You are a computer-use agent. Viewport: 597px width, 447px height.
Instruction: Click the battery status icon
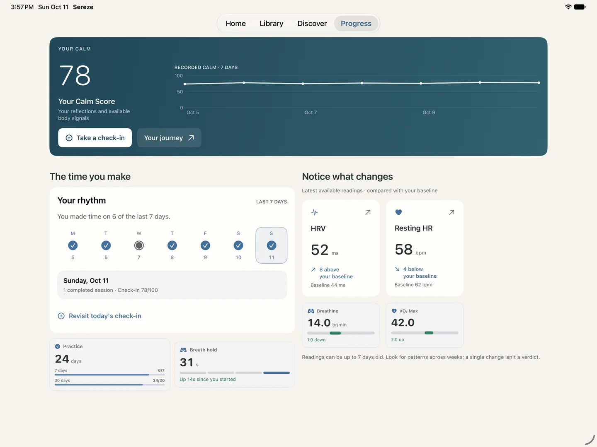click(x=580, y=7)
